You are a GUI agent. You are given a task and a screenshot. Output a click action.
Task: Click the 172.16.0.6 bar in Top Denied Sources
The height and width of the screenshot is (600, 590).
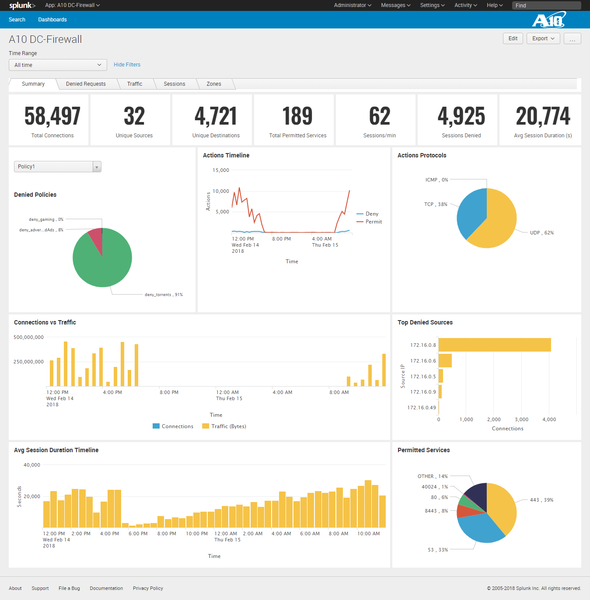coord(445,361)
